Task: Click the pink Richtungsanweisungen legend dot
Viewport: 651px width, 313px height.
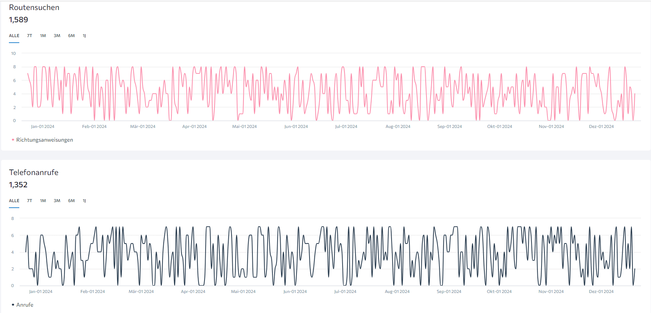Action: (13, 140)
